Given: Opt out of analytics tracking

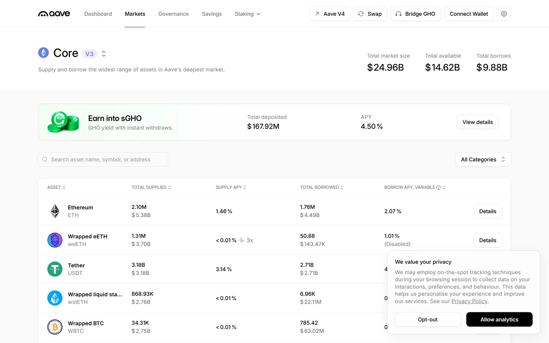Looking at the screenshot, I should [x=427, y=319].
